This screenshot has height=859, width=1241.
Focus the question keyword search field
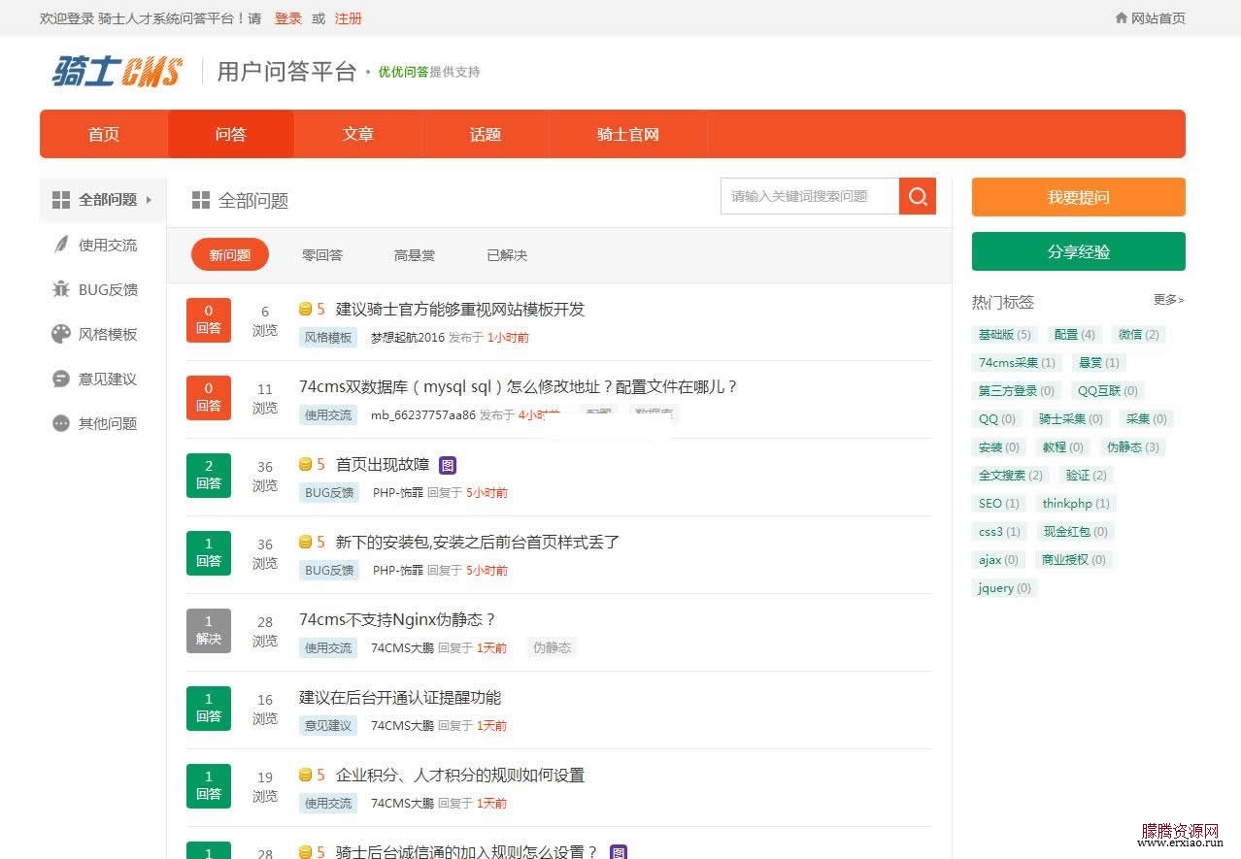click(810, 196)
